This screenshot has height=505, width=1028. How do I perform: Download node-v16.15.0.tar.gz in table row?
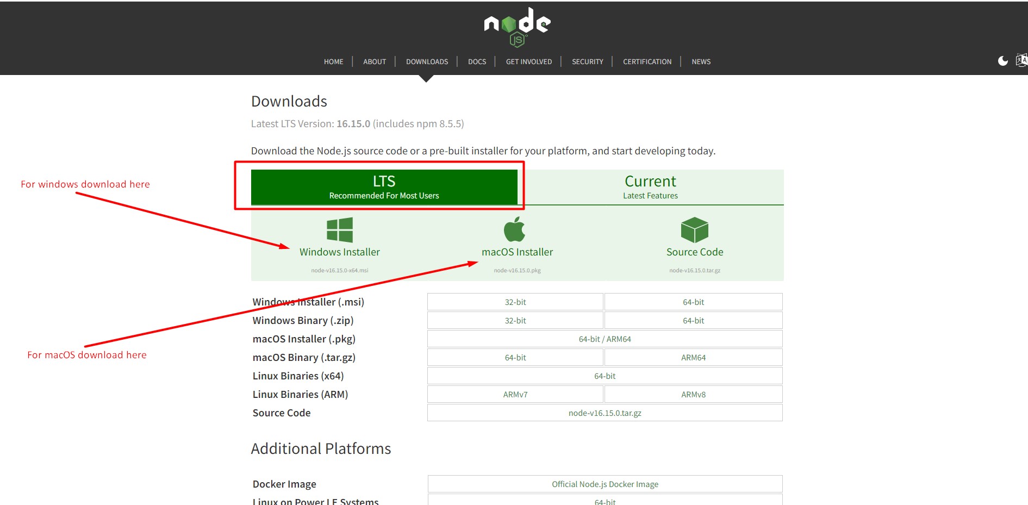(x=605, y=413)
